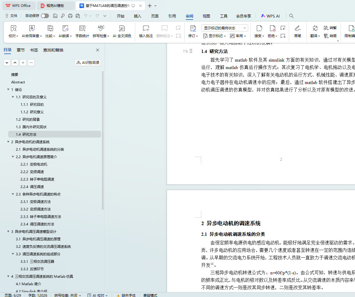
Task: Toggle the auto-save (自动保存) switch
Action: tap(45, 16)
